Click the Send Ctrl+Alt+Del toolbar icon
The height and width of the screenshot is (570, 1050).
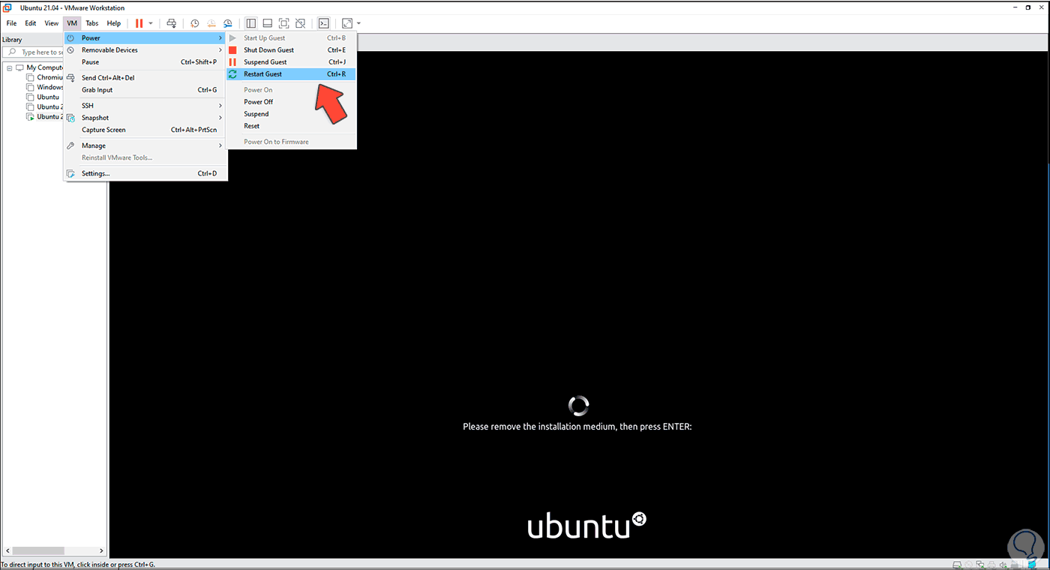pos(172,23)
